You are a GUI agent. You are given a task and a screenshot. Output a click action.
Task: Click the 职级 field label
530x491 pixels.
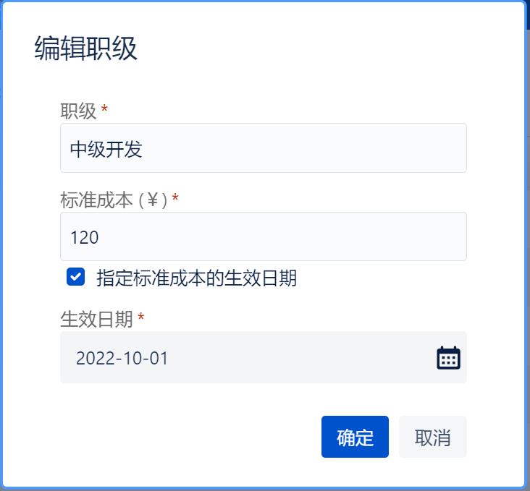point(78,111)
